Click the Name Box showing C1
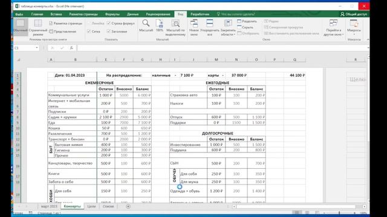Viewport: 387px width, 217px height. click(24, 48)
